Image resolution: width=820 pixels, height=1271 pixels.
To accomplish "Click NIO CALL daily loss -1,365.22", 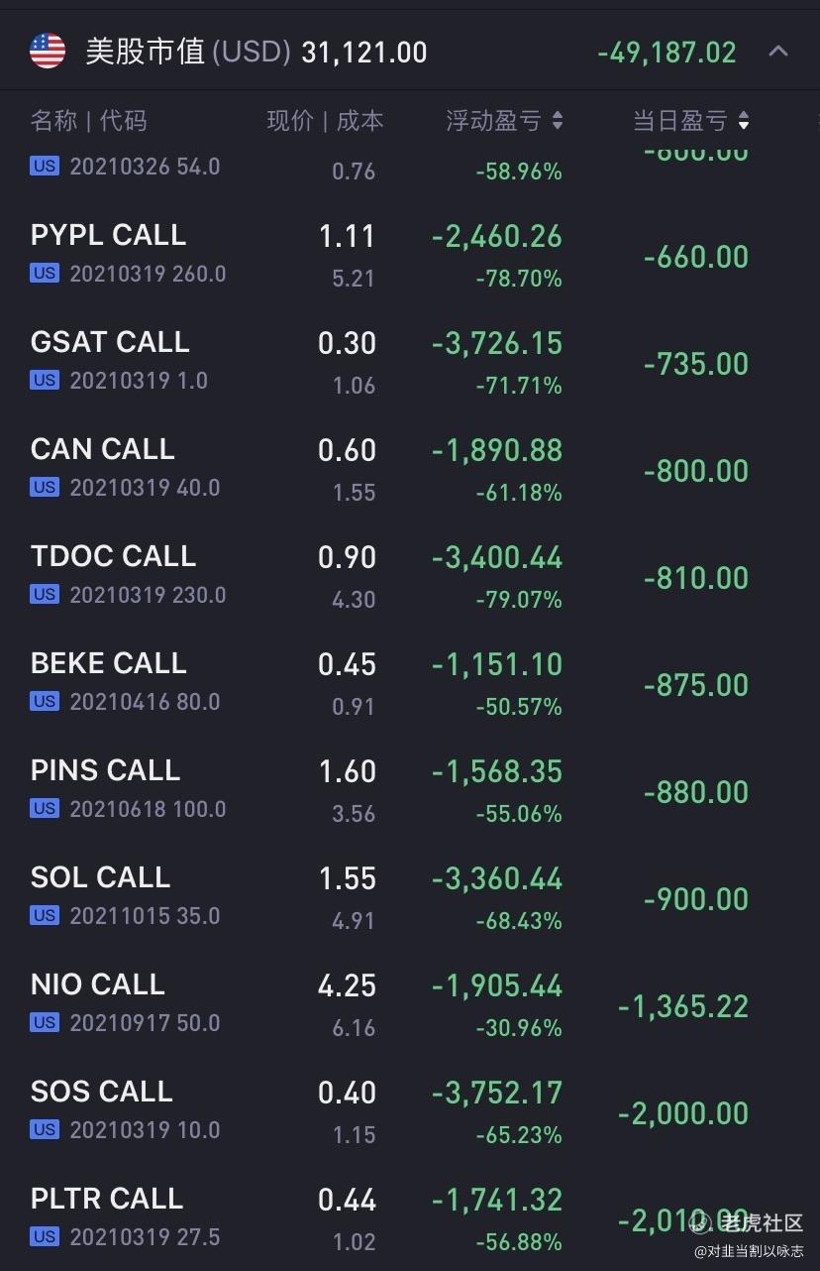I will pyautogui.click(x=683, y=1006).
